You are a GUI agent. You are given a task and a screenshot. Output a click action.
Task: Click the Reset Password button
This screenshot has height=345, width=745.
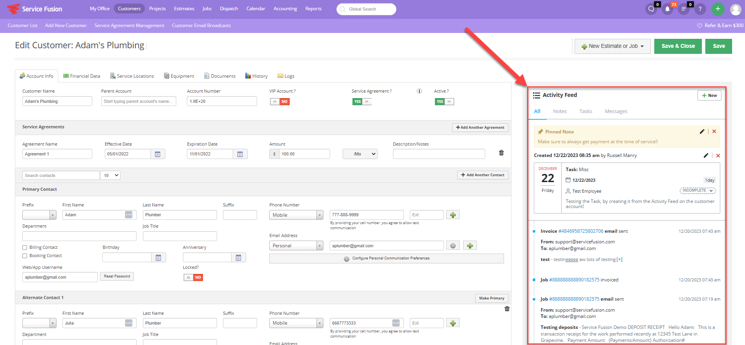117,276
